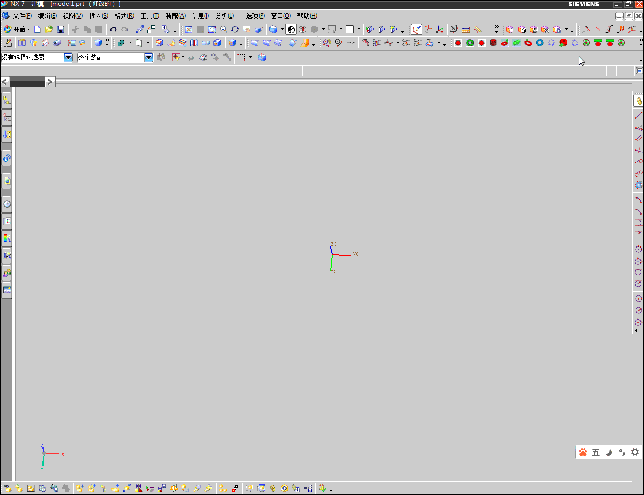Open the 插入(S) menu

pyautogui.click(x=99, y=16)
